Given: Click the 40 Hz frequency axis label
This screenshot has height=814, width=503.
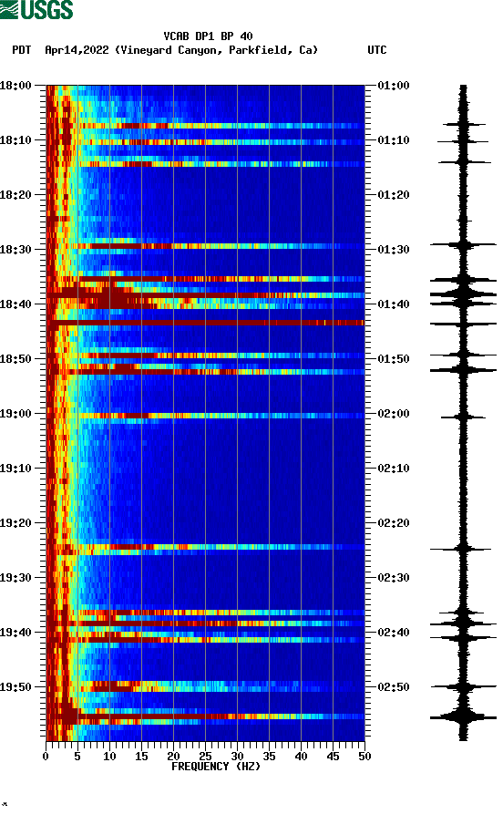Looking at the screenshot, I should [x=301, y=757].
